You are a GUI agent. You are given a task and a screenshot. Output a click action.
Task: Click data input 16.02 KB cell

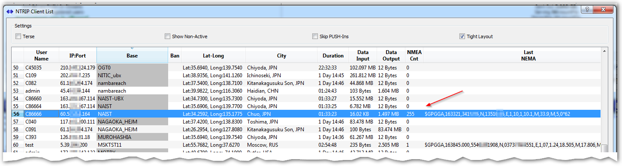(362, 114)
